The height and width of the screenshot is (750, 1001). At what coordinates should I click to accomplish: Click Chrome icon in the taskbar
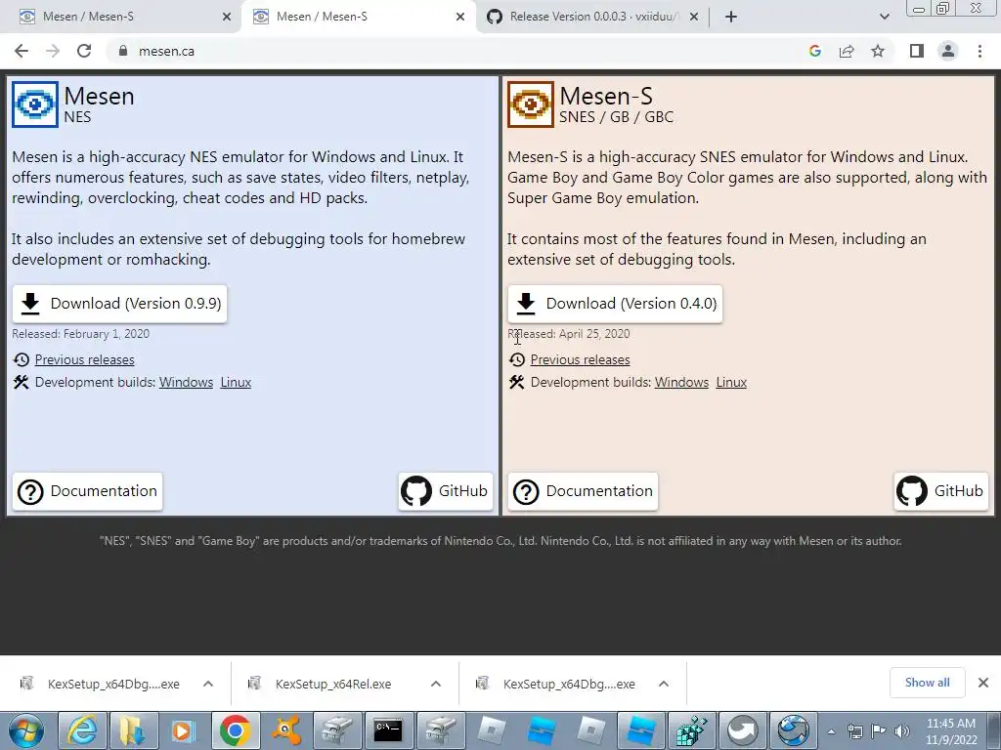(x=236, y=730)
